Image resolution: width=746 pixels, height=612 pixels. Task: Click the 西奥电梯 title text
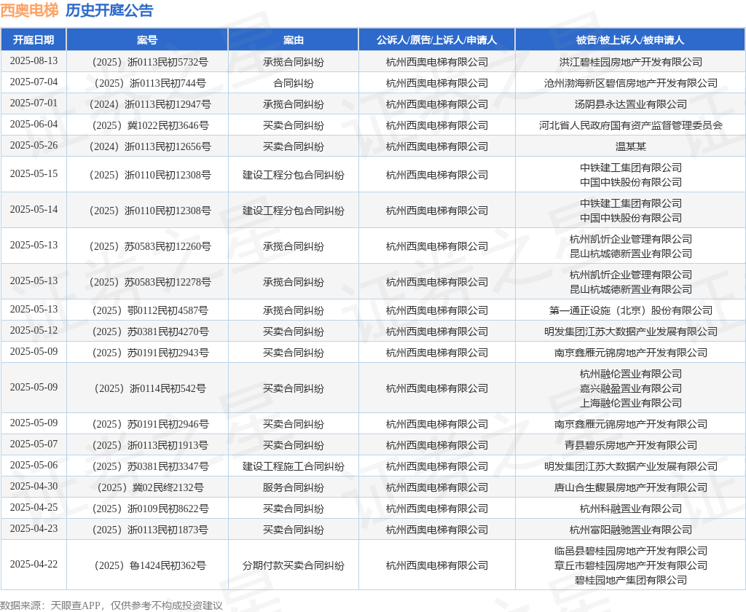(29, 10)
